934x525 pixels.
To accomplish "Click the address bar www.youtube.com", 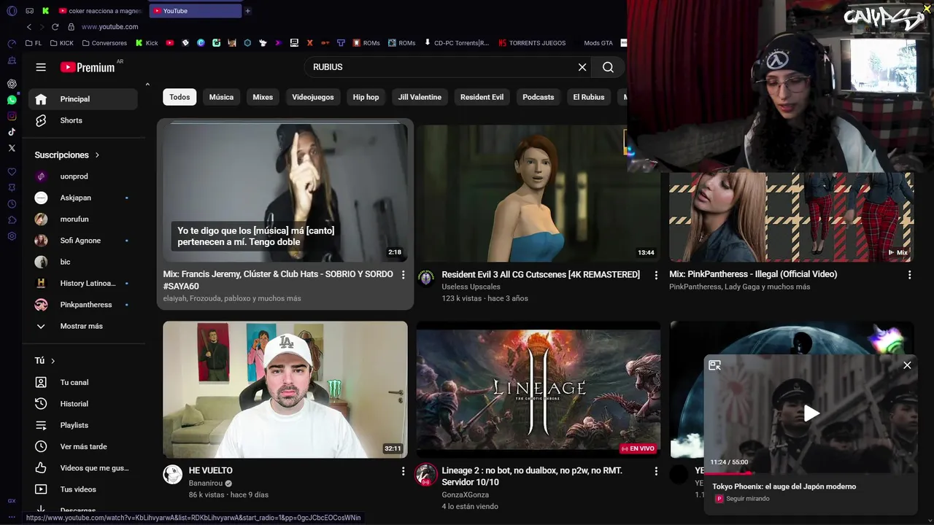I will pyautogui.click(x=109, y=27).
